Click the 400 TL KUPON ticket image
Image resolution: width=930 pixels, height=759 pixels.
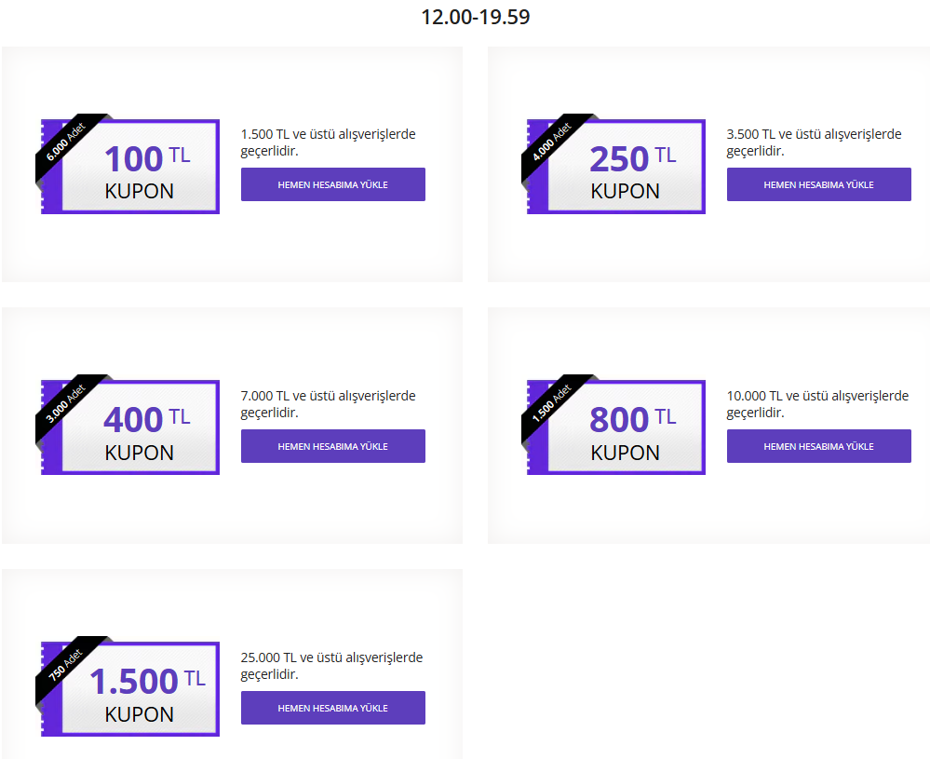[x=130, y=427]
